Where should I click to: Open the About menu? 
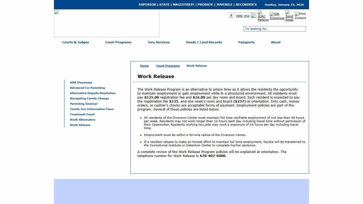(276, 42)
